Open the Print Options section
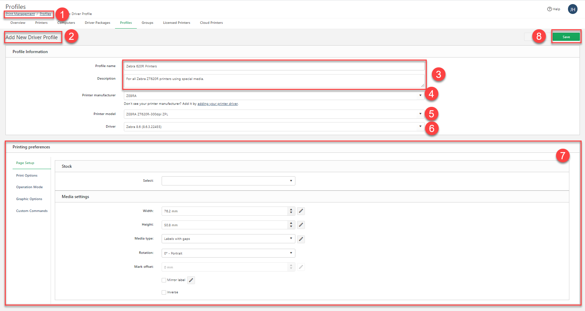The height and width of the screenshot is (311, 585). [27, 176]
